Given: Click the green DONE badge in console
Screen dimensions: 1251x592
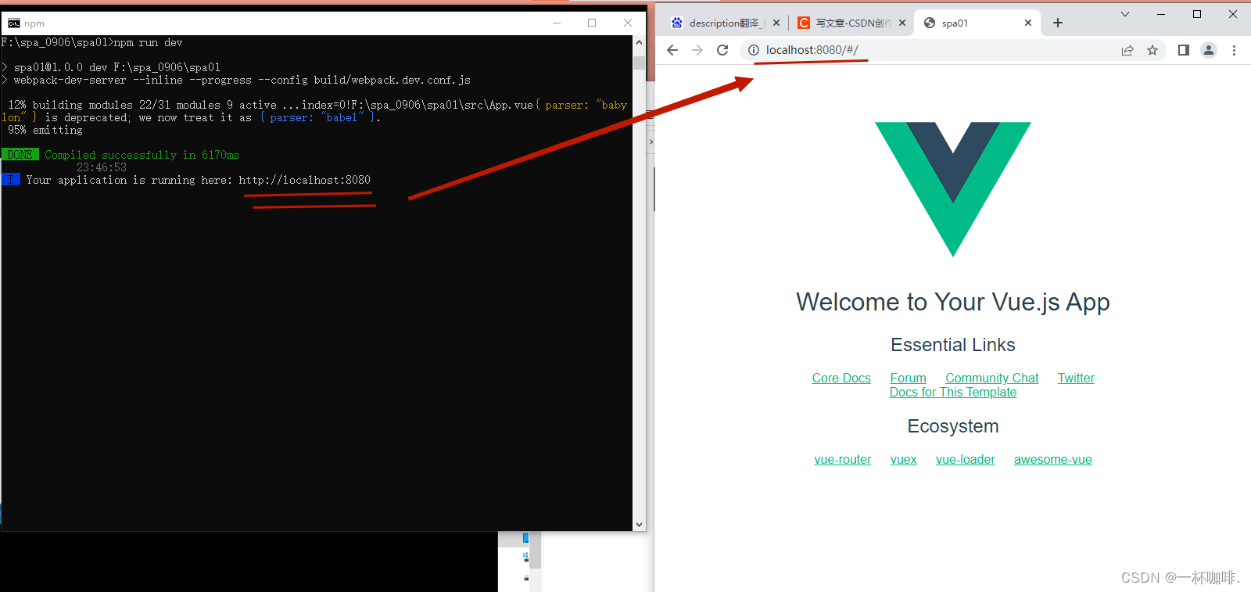Looking at the screenshot, I should coord(20,155).
